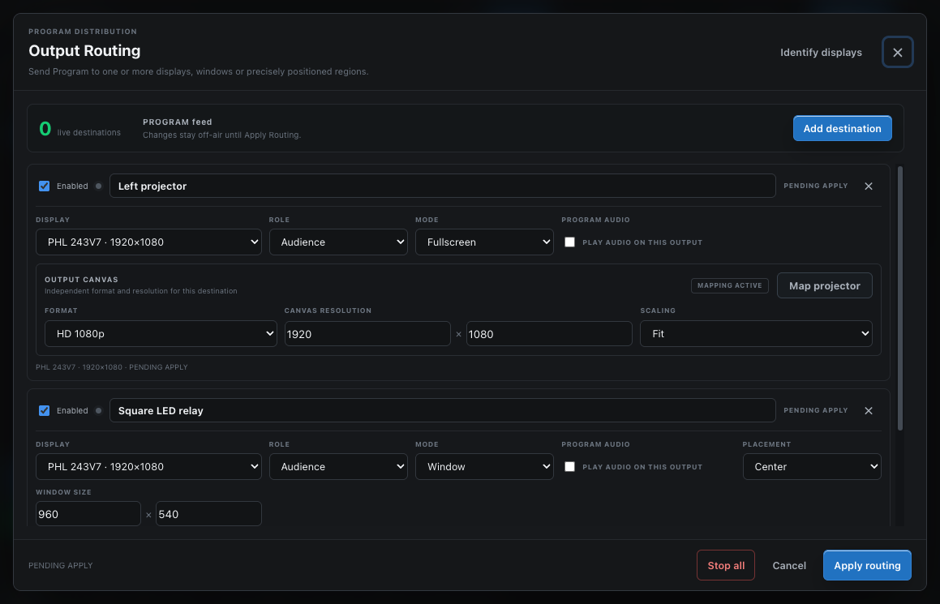Click the MAPPING ACTIVE badge
Image resolution: width=940 pixels, height=604 pixels.
coord(730,286)
